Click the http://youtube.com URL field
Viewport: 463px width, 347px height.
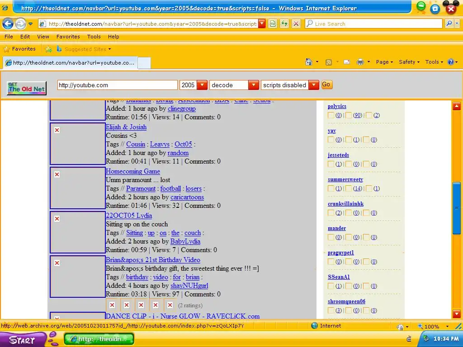click(x=117, y=85)
